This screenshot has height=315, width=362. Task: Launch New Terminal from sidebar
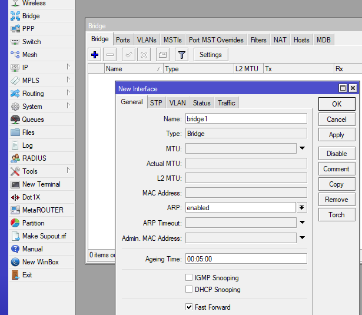click(x=41, y=184)
